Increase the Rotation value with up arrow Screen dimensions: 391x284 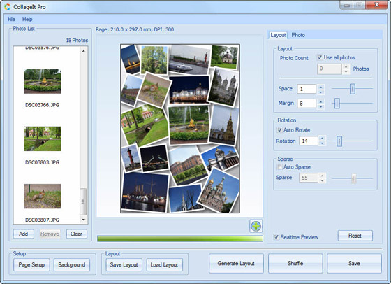click(323, 139)
